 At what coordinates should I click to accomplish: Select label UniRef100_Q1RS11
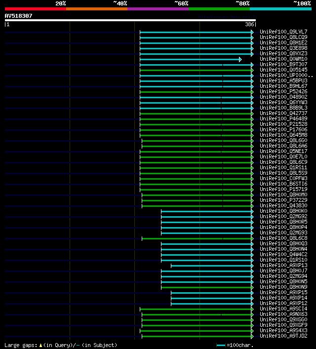pyautogui.click(x=283, y=167)
